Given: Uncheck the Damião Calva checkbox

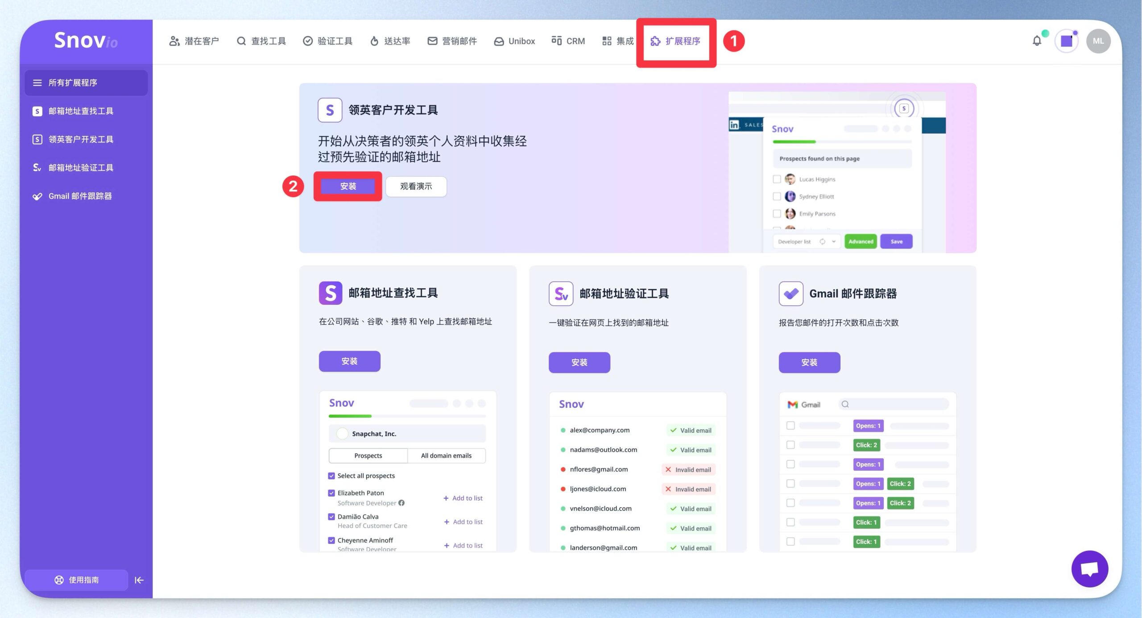Looking at the screenshot, I should coord(331,517).
